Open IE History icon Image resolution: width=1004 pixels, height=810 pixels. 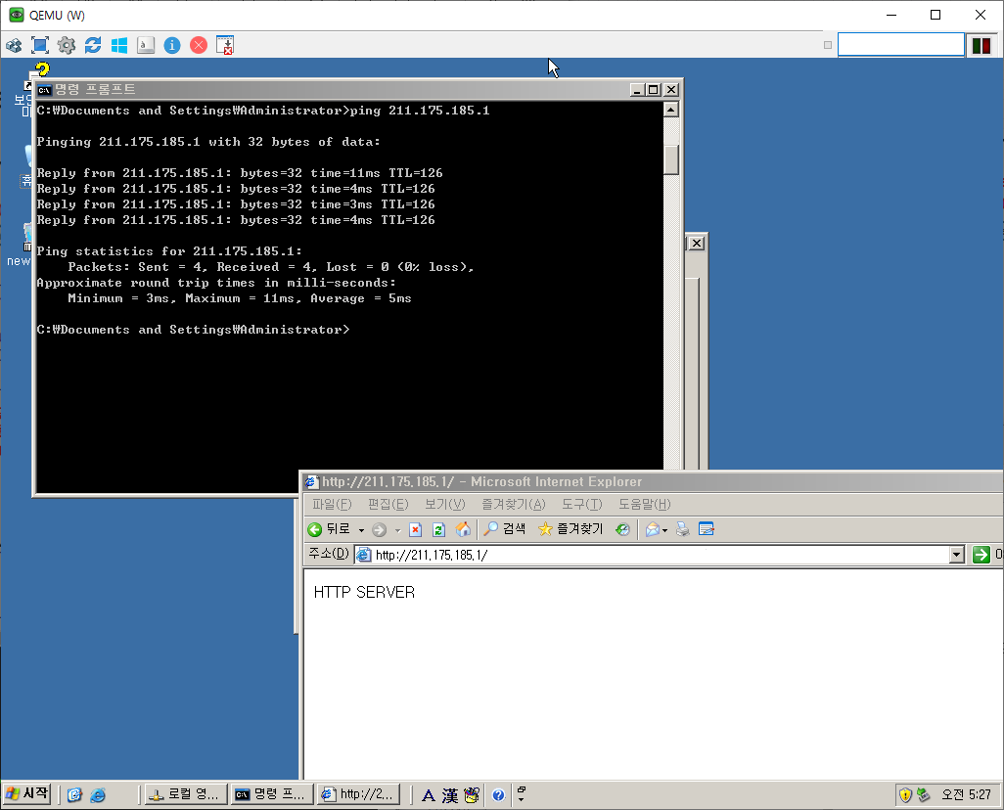click(622, 529)
